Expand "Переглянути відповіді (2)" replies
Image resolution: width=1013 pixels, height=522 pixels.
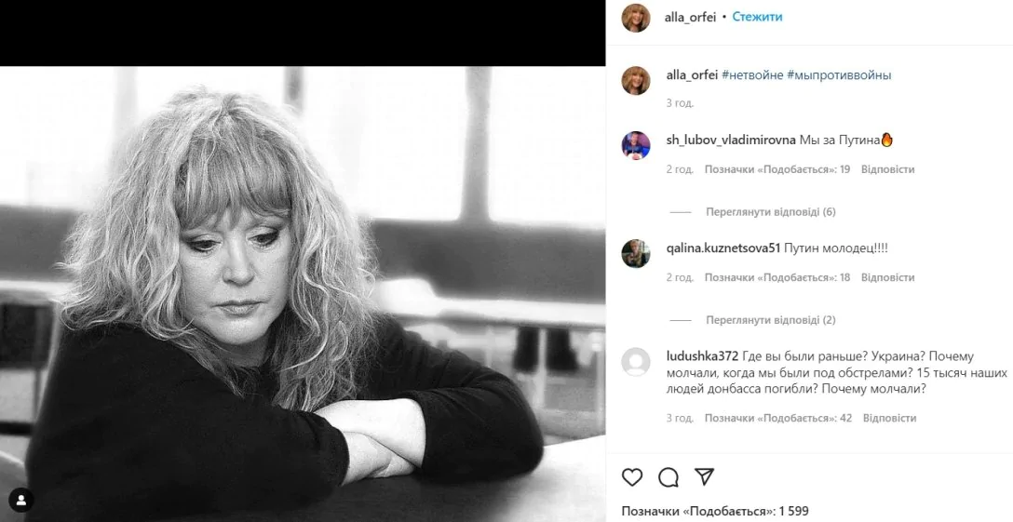[x=770, y=320]
